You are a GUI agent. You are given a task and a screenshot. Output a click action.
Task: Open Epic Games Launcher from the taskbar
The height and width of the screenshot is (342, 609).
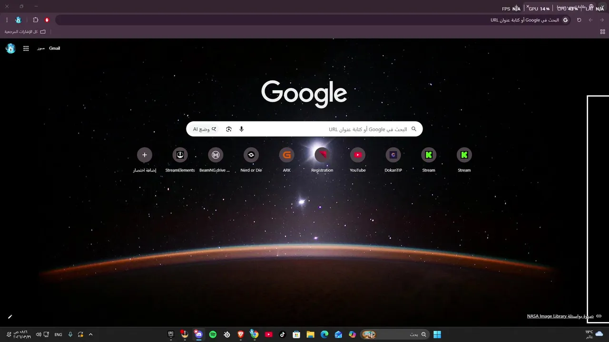[x=171, y=334]
